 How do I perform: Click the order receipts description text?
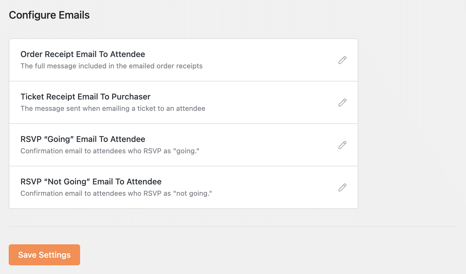pyautogui.click(x=112, y=66)
